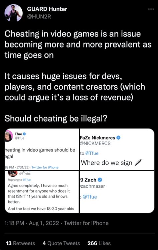158x250 pixels.
Task: Follow the @Tfue mention in Nickmercs reply
Action: tap(92, 153)
